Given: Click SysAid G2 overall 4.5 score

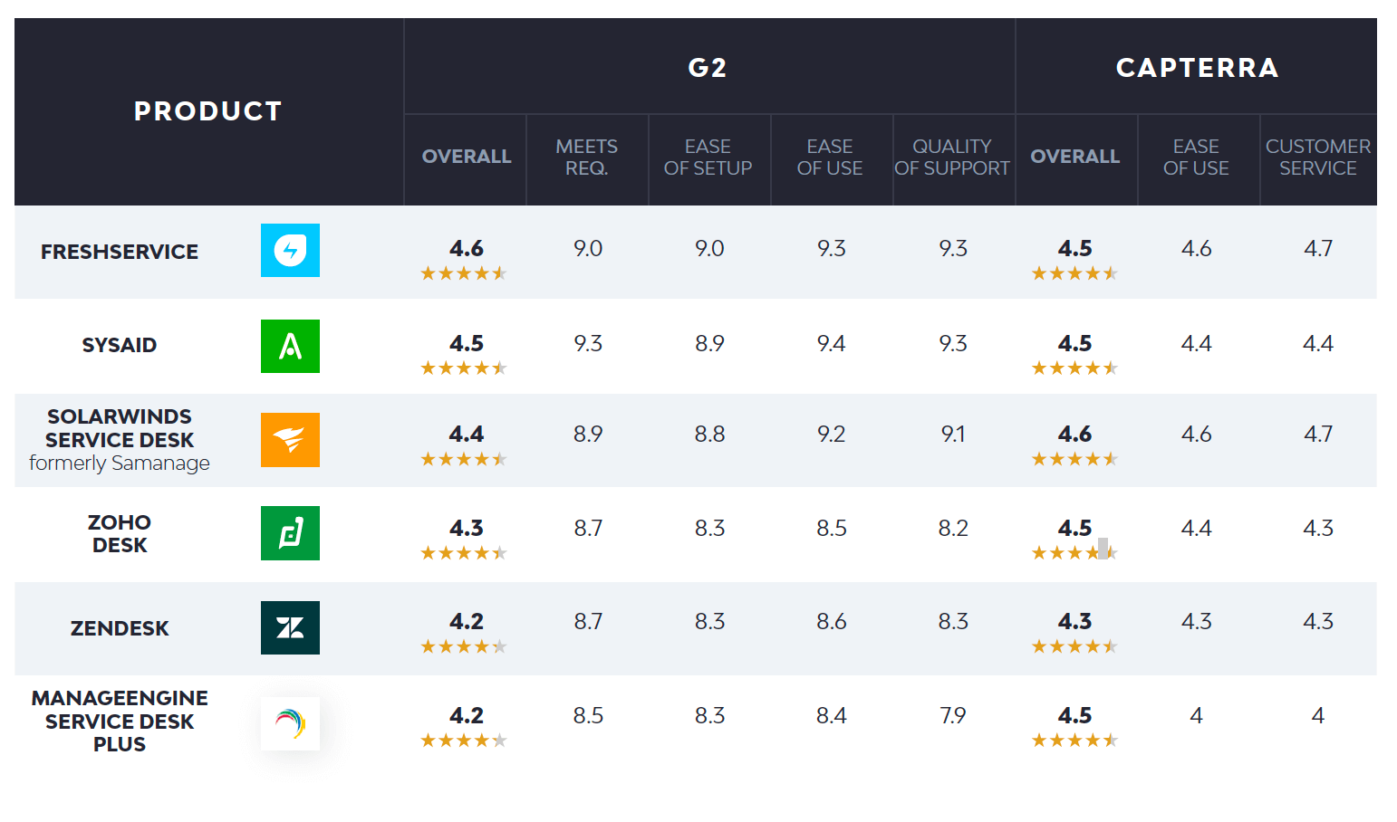Looking at the screenshot, I should click(x=467, y=344).
